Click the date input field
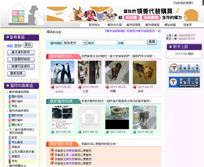The image size is (204, 167). 136,43
